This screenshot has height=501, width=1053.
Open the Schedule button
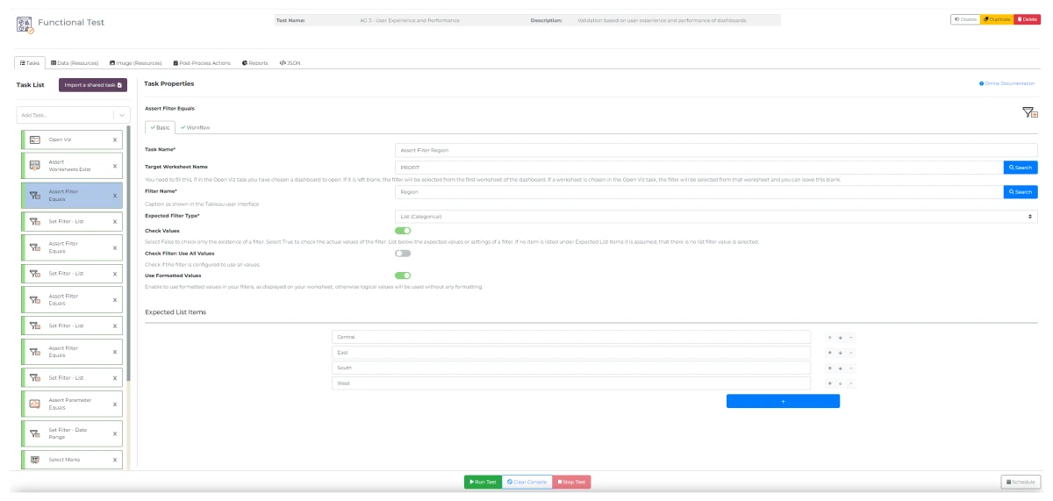(x=1021, y=482)
